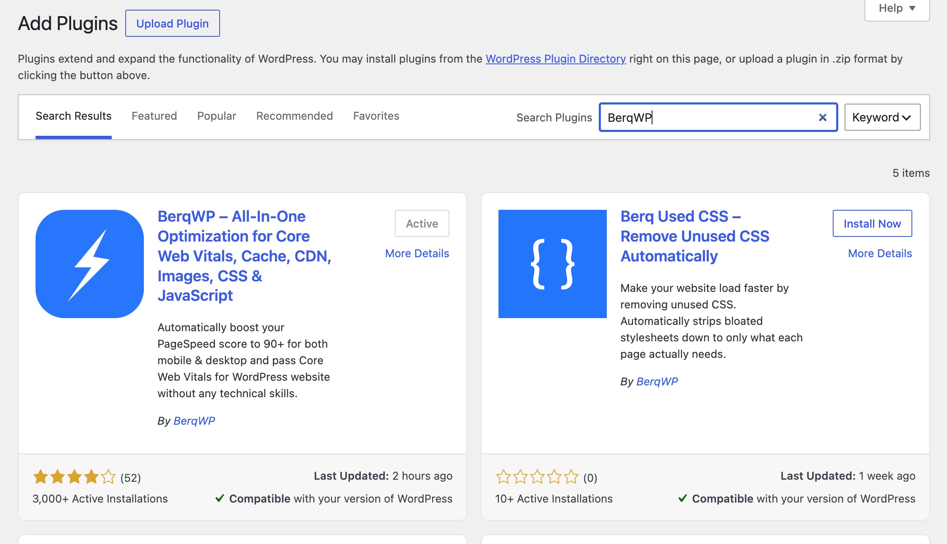Click the '3,000+ Active Installations' text
Image resolution: width=947 pixels, height=544 pixels.
[x=100, y=499]
